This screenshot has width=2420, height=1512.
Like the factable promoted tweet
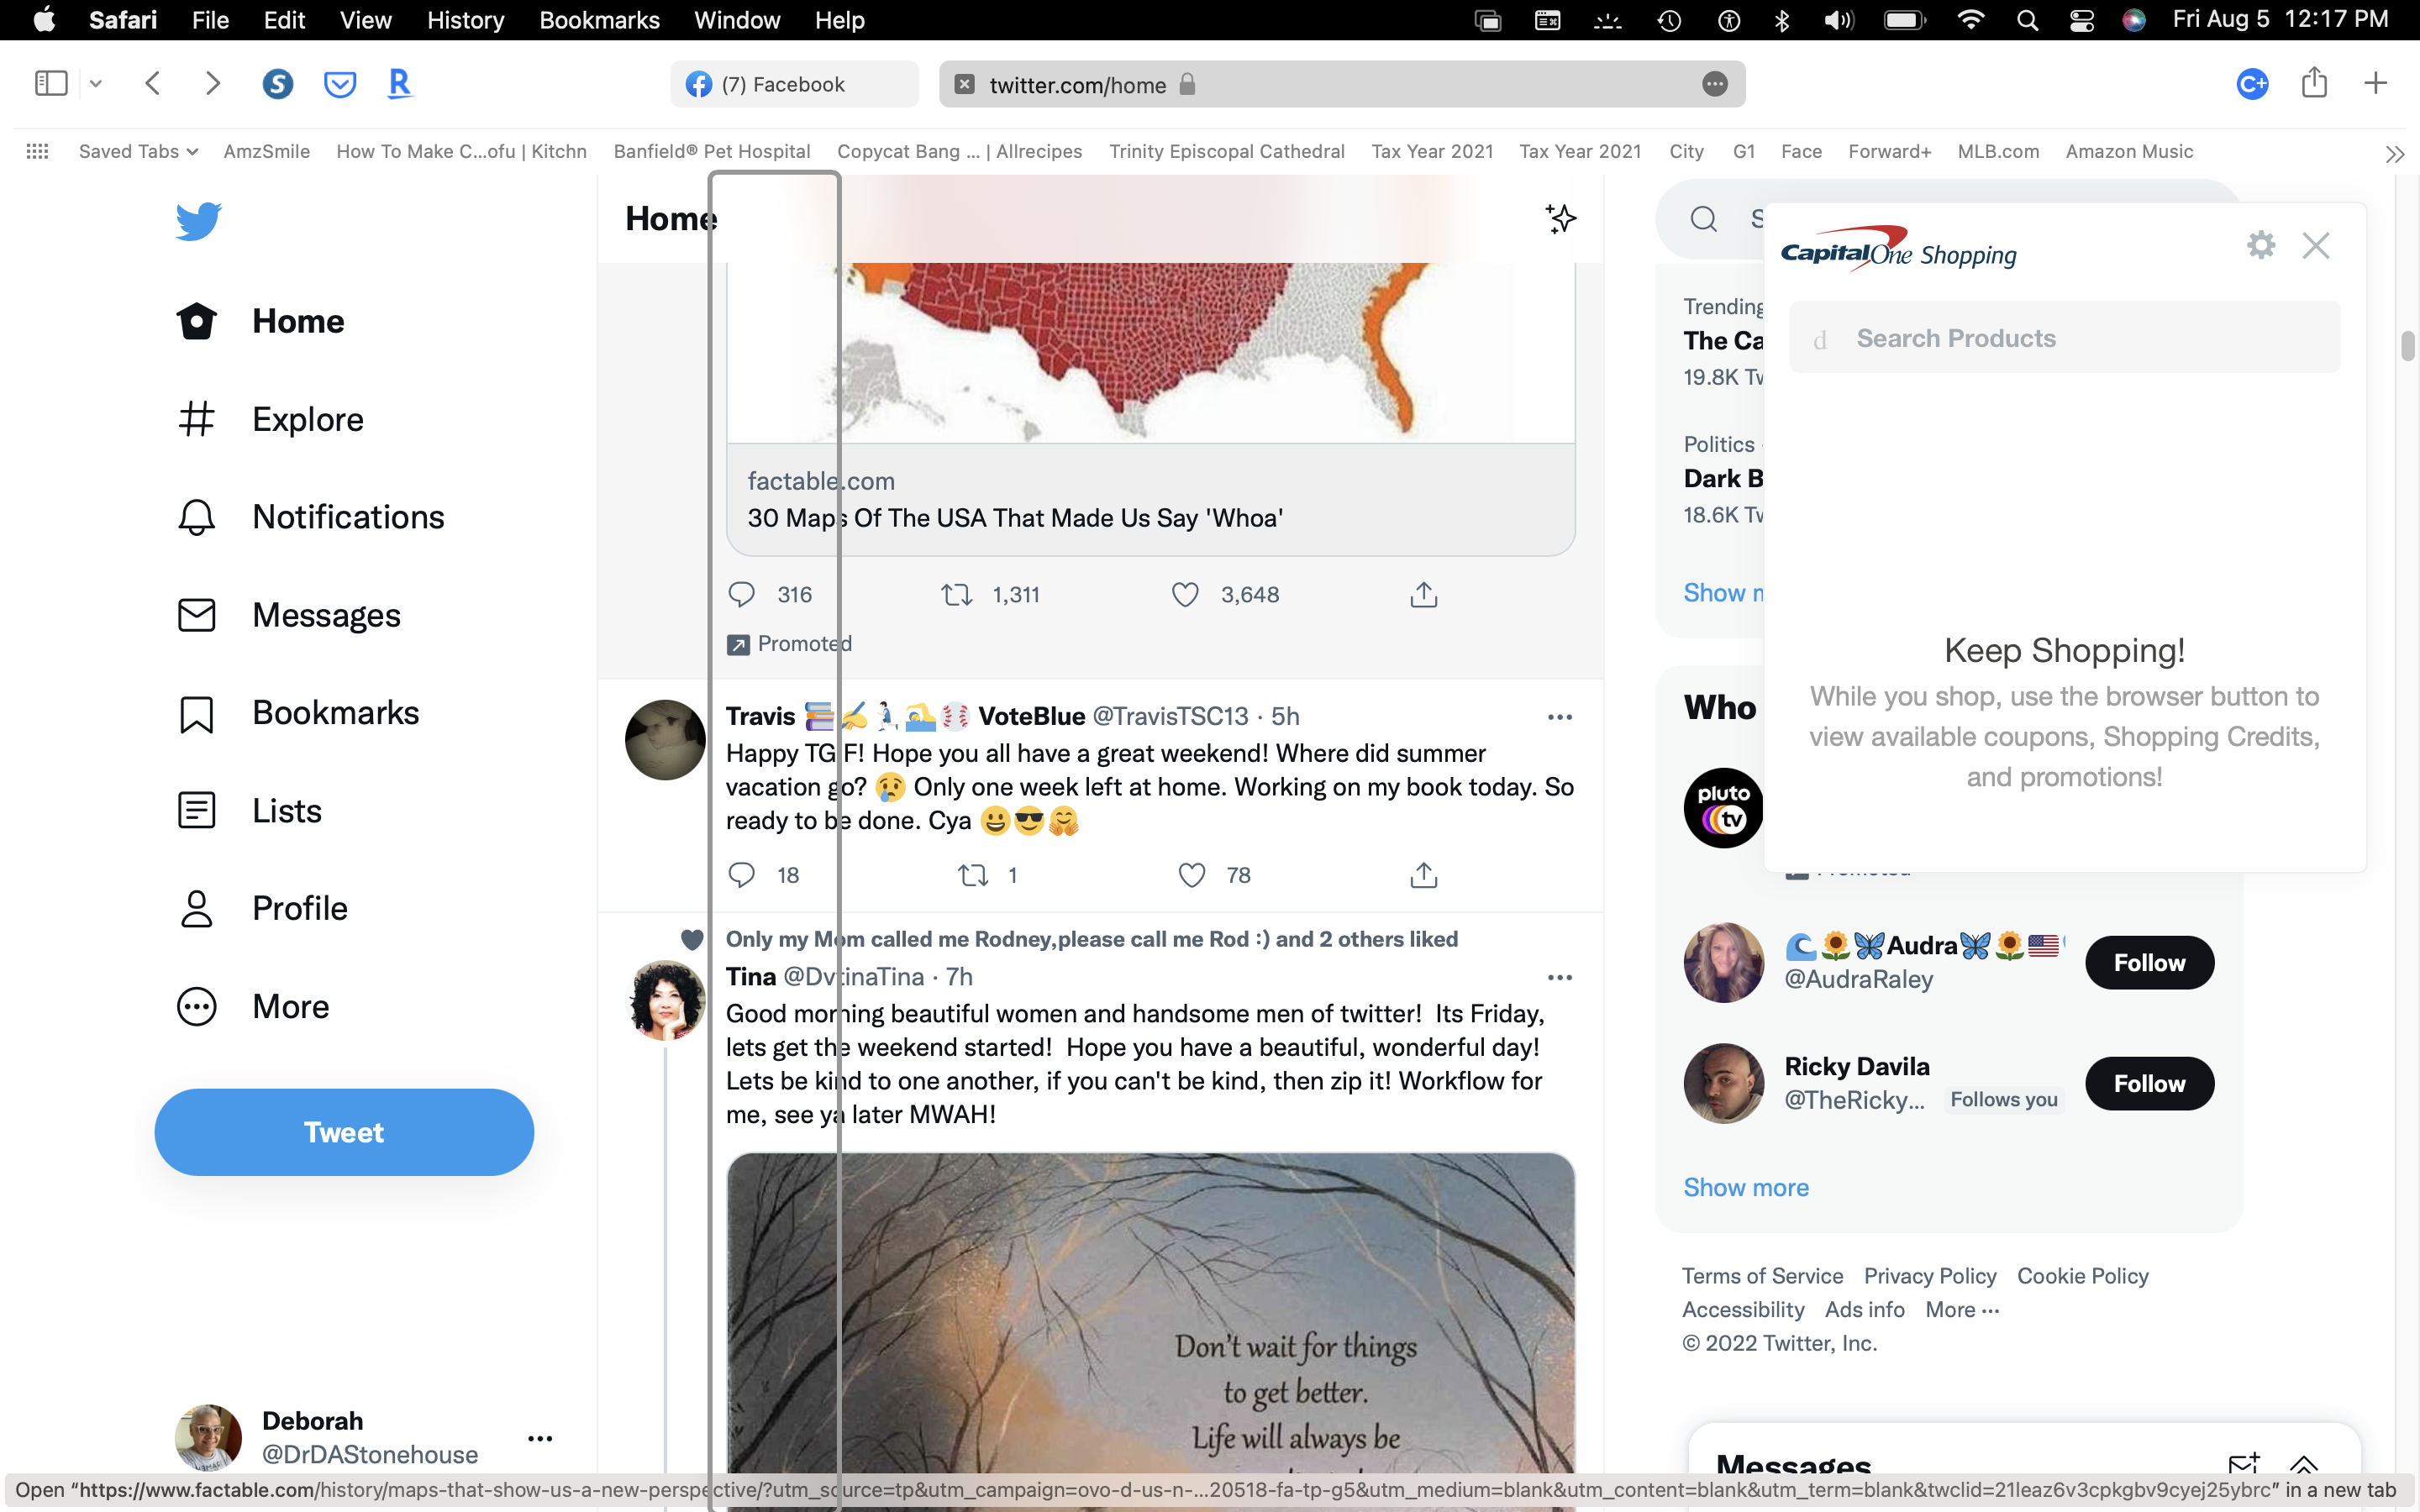pyautogui.click(x=1185, y=595)
